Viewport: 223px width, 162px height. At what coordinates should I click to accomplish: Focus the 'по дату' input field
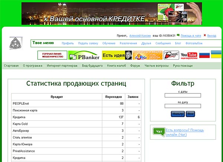183,106
